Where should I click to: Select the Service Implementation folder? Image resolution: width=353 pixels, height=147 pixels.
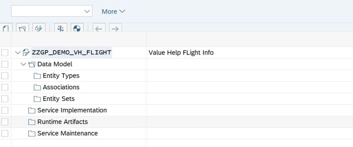point(72,110)
